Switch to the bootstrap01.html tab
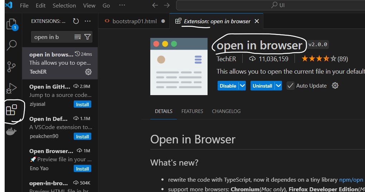Screen dimensions: 365x192 (x=134, y=21)
